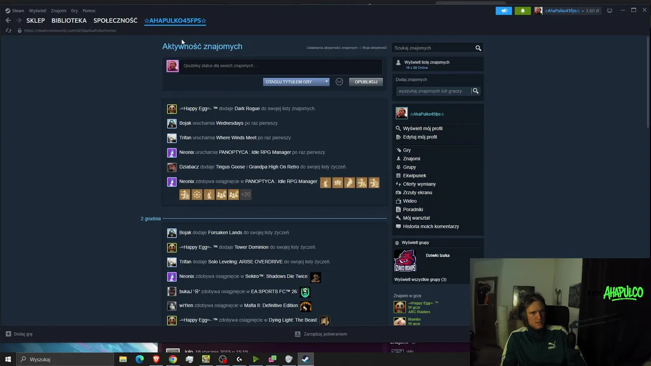The image size is (651, 366).
Task: Open the Gry sidebar link
Action: pyautogui.click(x=407, y=150)
